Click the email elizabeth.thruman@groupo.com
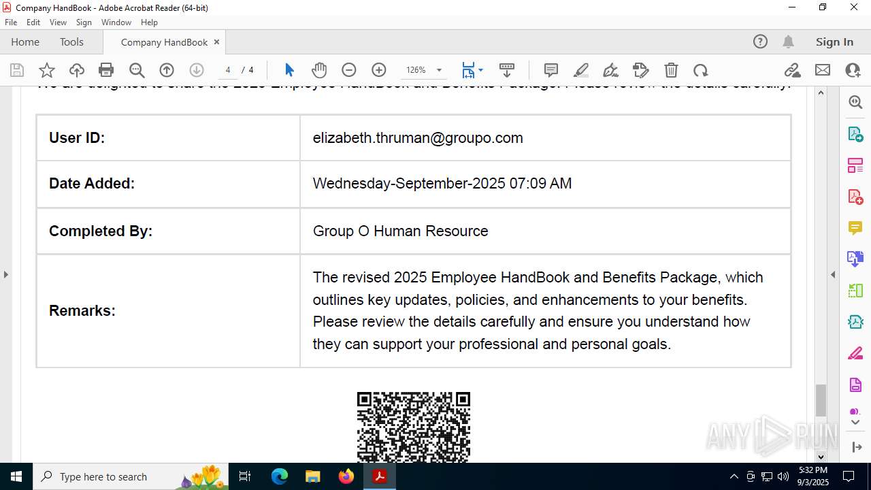The width and height of the screenshot is (871, 490). 418,137
